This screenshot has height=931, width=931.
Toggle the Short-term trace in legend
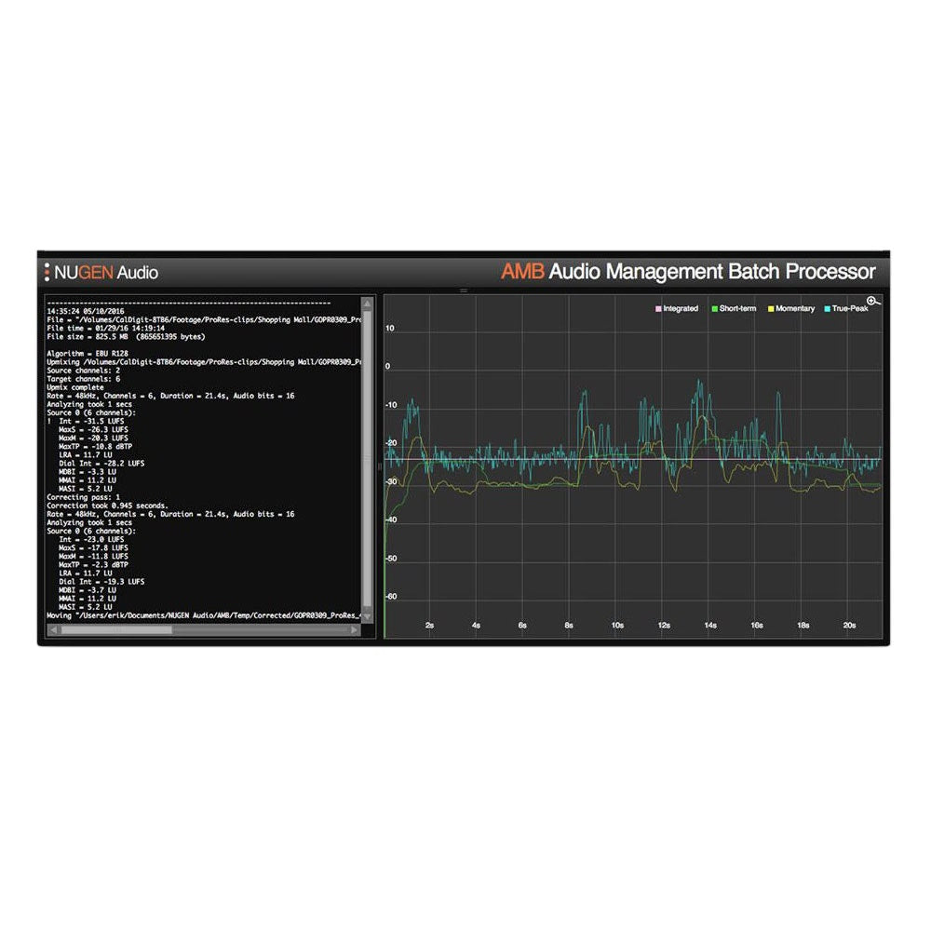[x=734, y=309]
